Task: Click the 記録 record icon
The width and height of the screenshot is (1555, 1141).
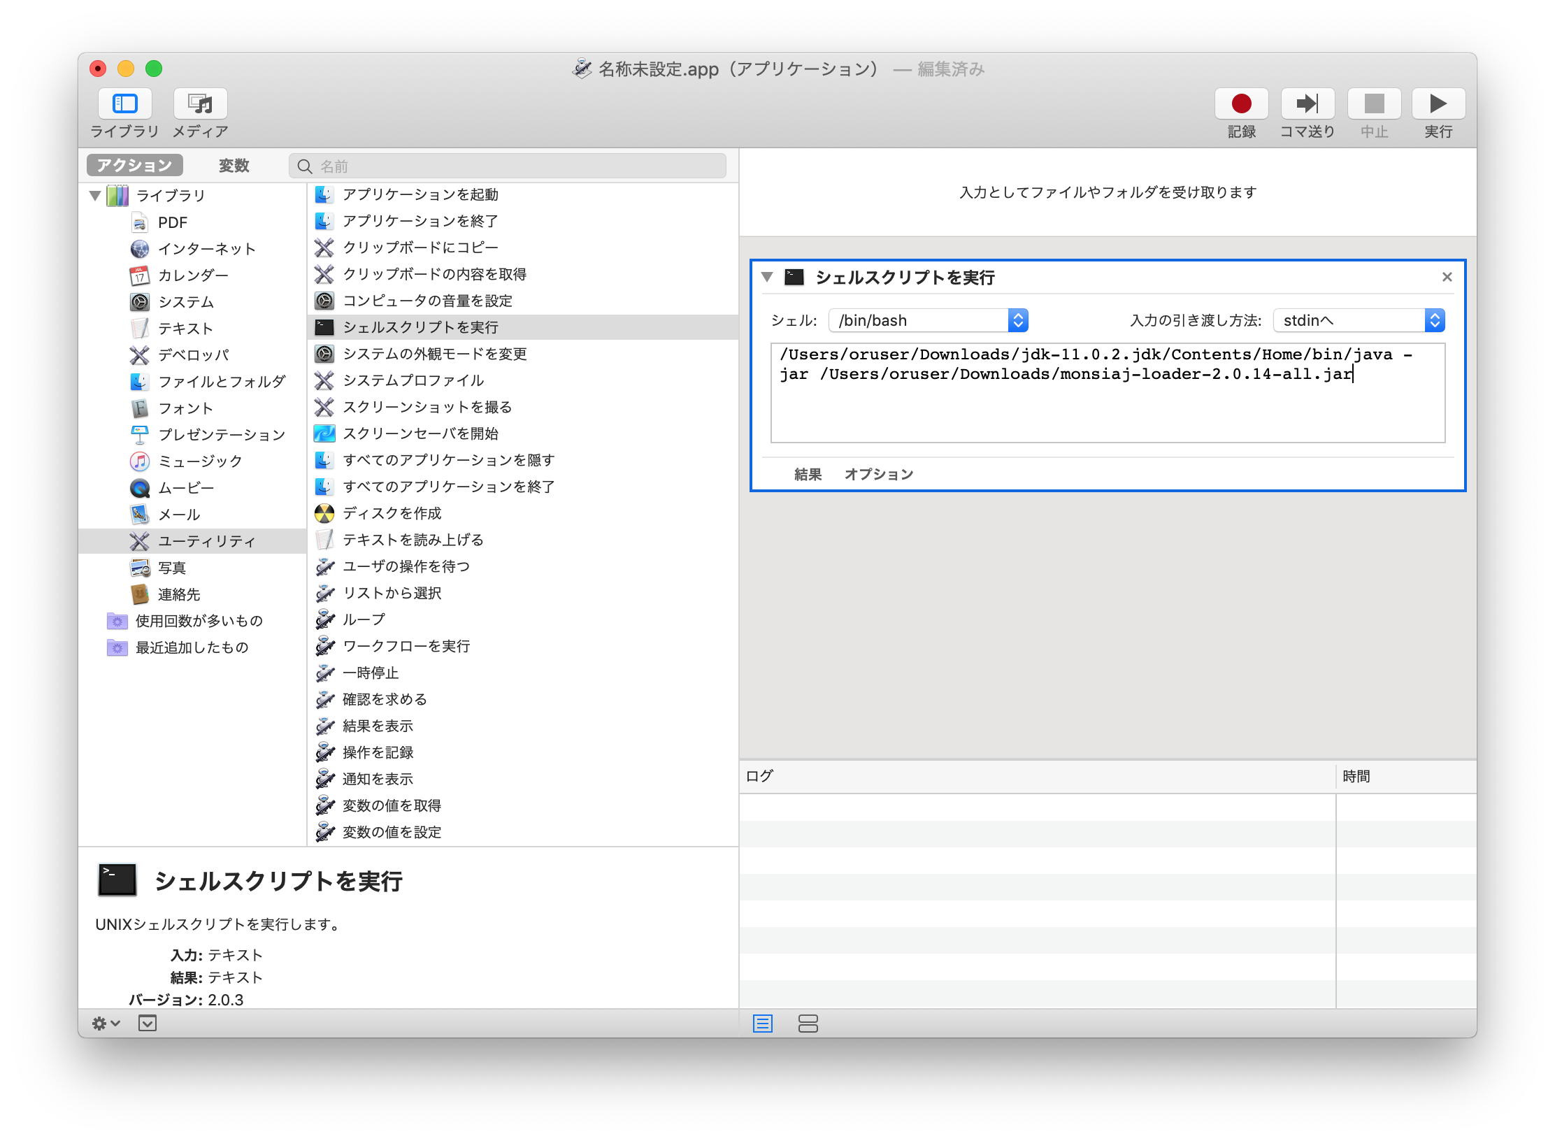Action: (x=1241, y=103)
